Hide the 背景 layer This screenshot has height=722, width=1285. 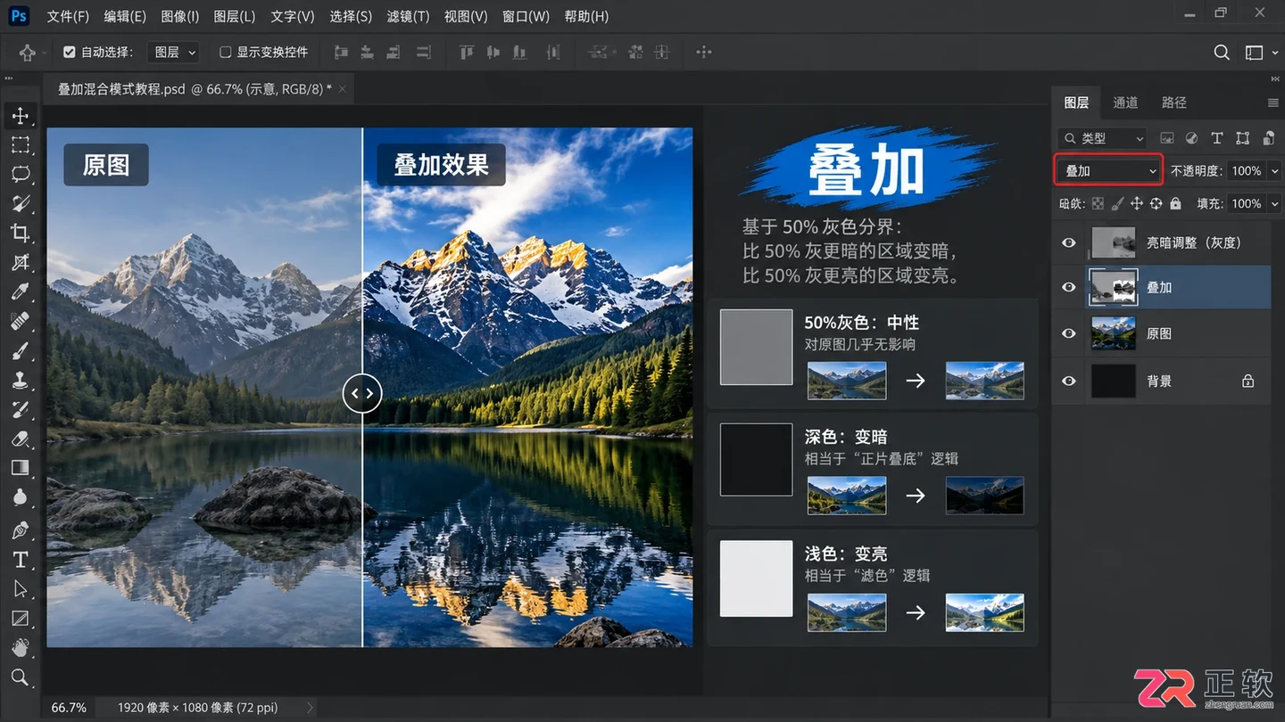[x=1069, y=381]
